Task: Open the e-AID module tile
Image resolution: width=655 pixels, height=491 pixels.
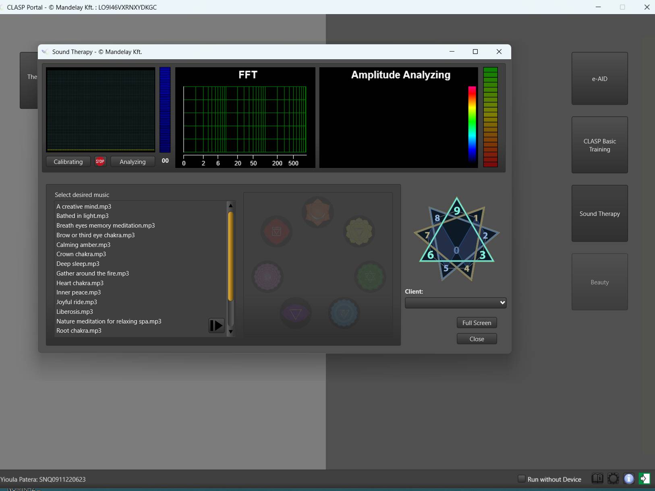Action: click(x=599, y=79)
